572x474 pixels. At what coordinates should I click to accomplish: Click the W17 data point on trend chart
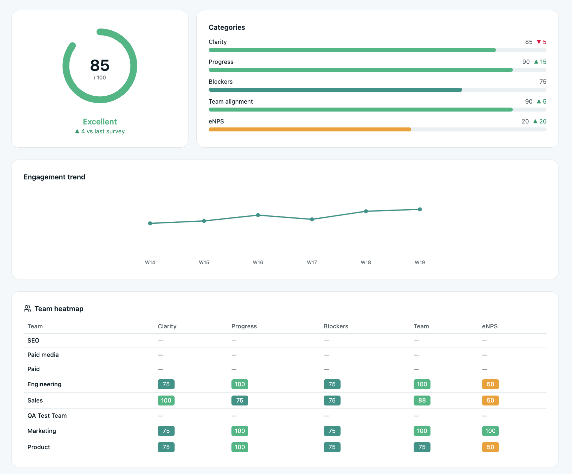[312, 219]
